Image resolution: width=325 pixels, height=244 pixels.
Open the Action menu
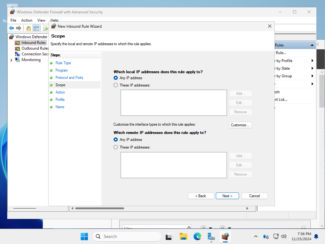point(27,20)
